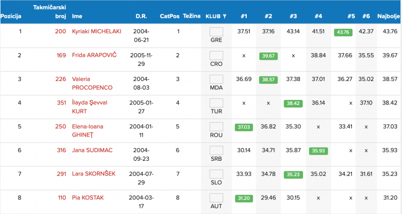Click the CRO flag icon
The height and width of the screenshot is (214, 402).
click(x=216, y=55)
